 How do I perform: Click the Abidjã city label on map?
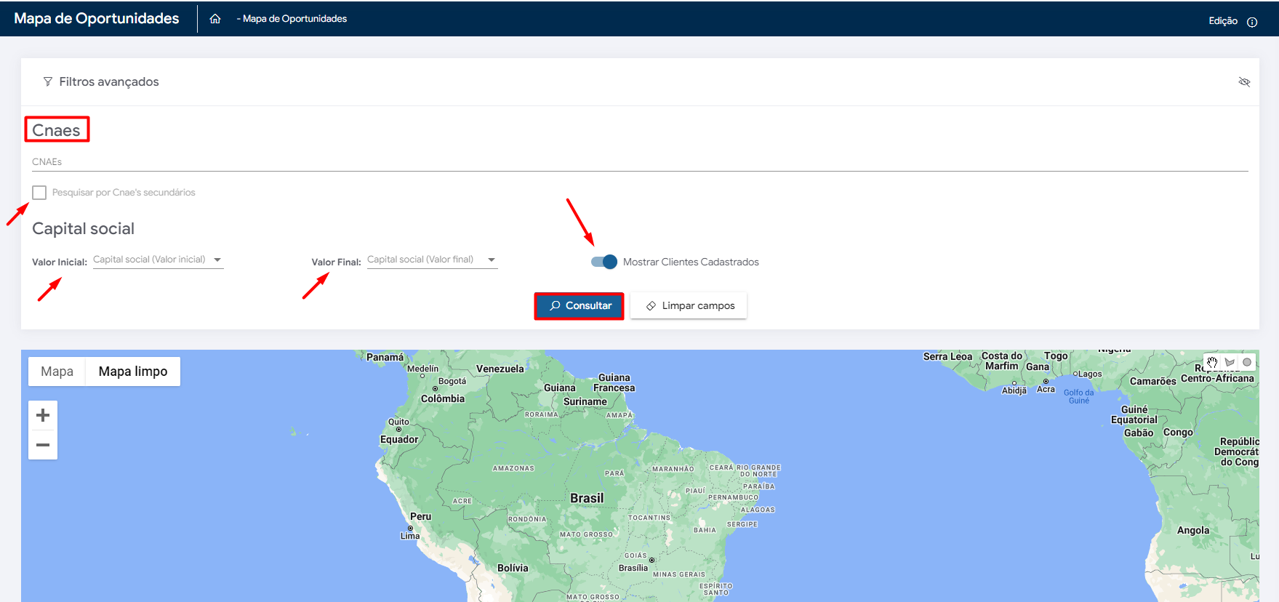point(1014,390)
